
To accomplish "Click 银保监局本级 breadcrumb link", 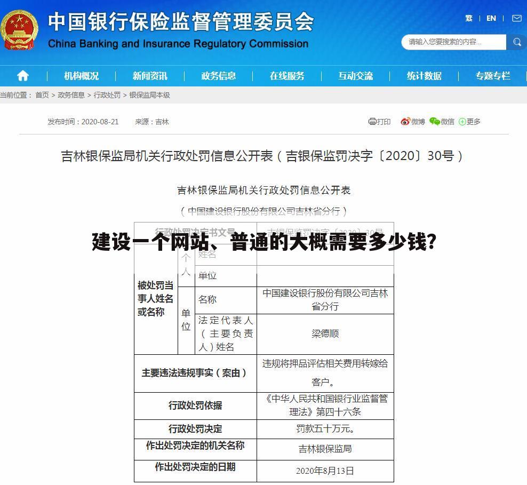I will pyautogui.click(x=149, y=95).
